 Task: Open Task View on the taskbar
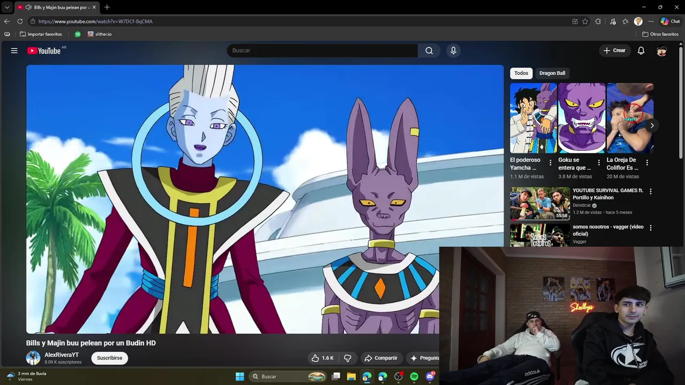336,376
